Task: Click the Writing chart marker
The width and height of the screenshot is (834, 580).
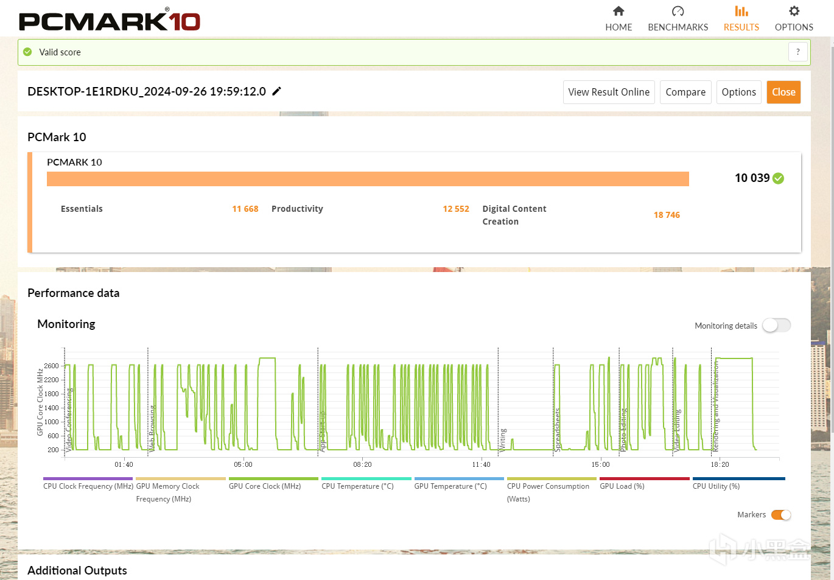Action: (503, 439)
